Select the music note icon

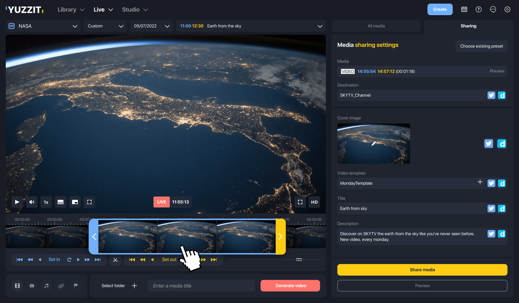click(x=46, y=285)
